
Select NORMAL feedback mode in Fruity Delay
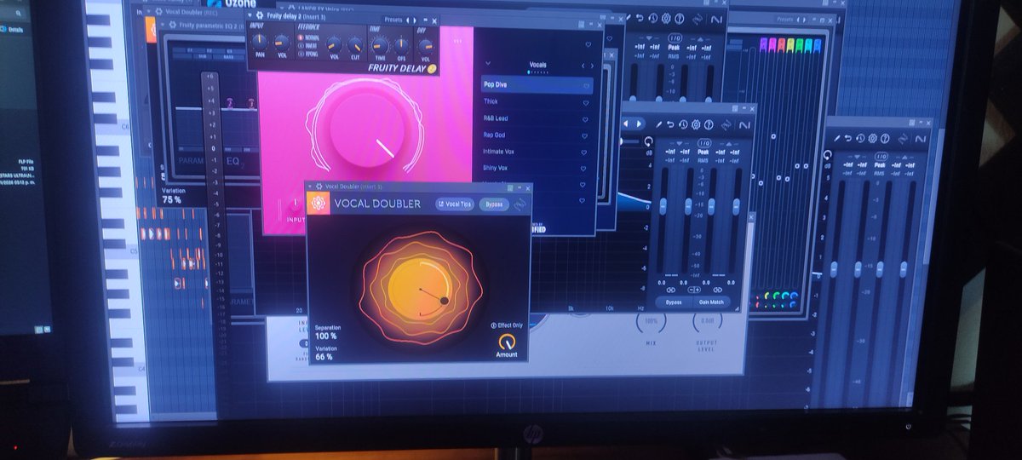click(308, 37)
